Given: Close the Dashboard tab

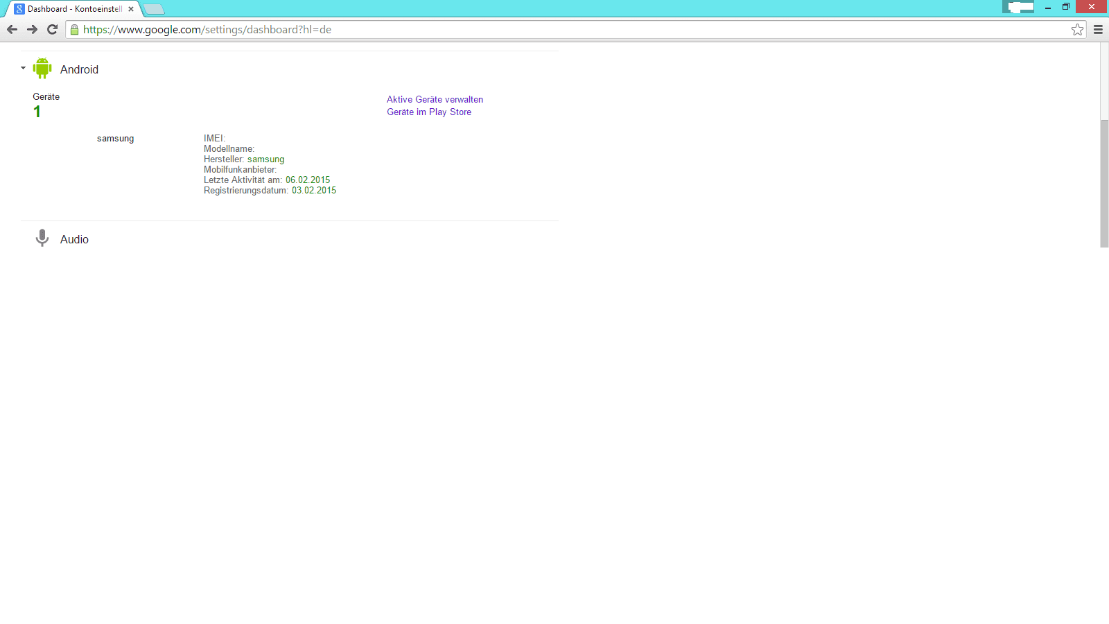Looking at the screenshot, I should pos(131,9).
